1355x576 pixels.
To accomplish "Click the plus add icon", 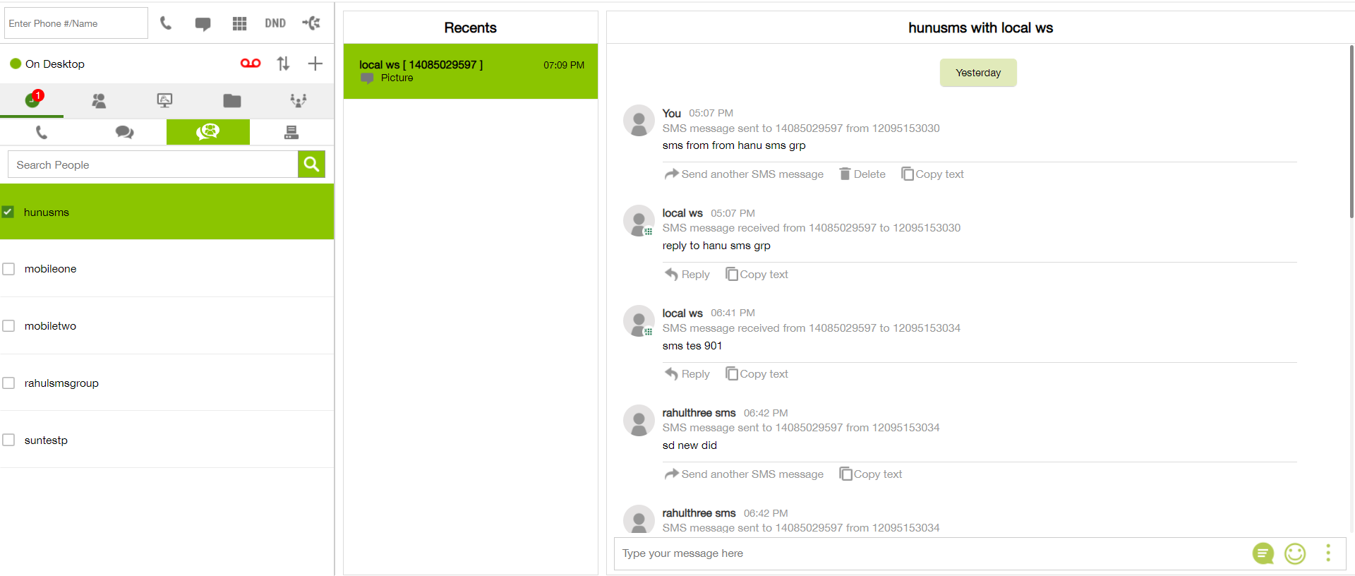I will [x=315, y=64].
